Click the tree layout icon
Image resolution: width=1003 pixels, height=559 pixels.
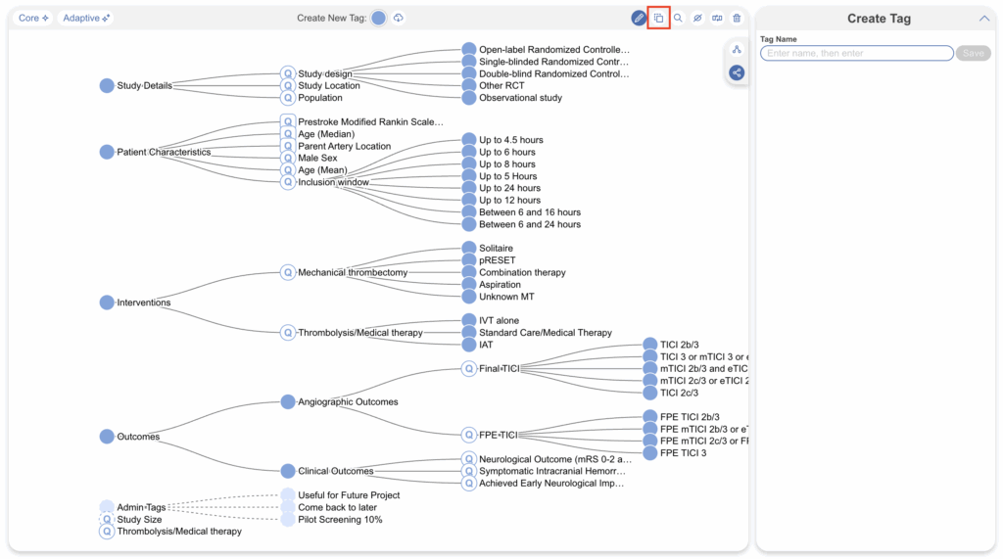point(737,49)
